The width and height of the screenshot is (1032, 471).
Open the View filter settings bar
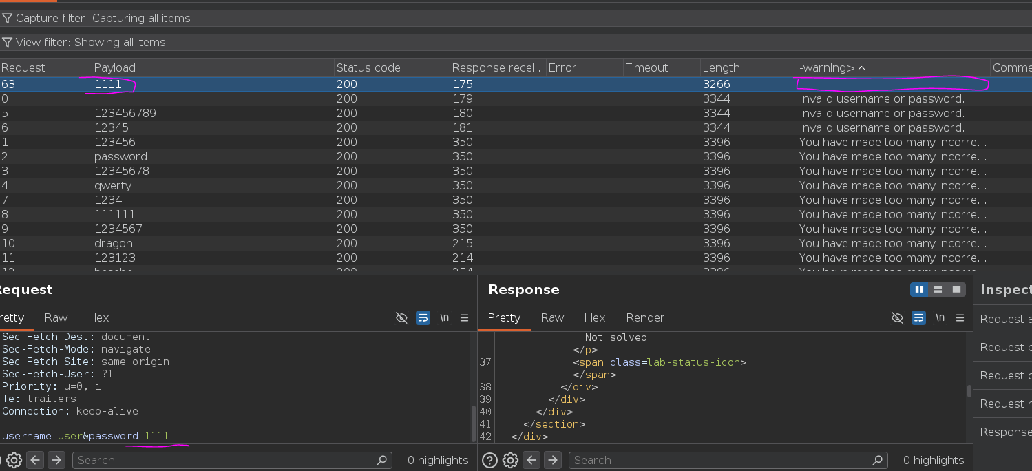[516, 42]
